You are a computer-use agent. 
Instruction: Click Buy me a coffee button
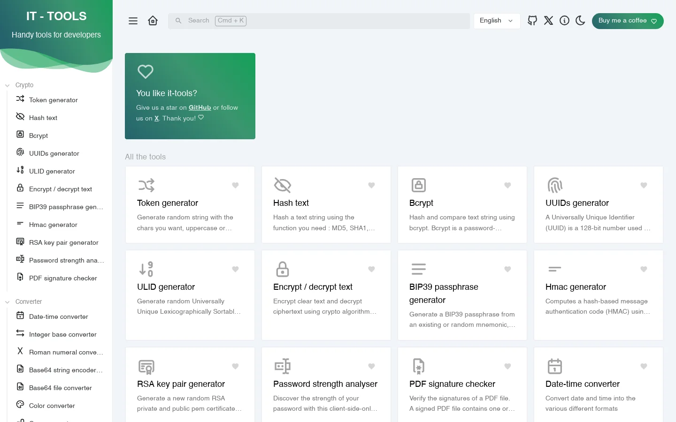(628, 21)
